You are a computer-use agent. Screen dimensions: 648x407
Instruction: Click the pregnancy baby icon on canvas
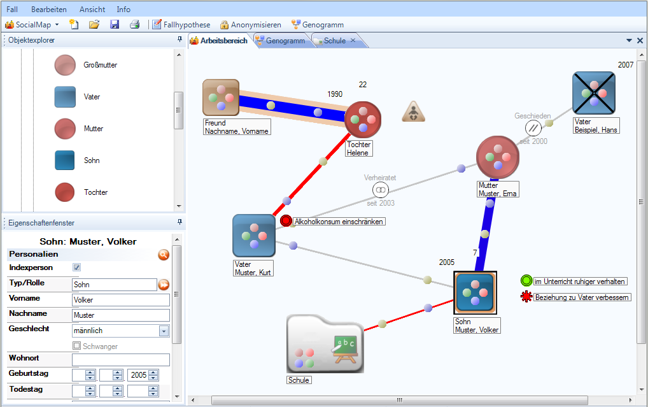pos(413,111)
